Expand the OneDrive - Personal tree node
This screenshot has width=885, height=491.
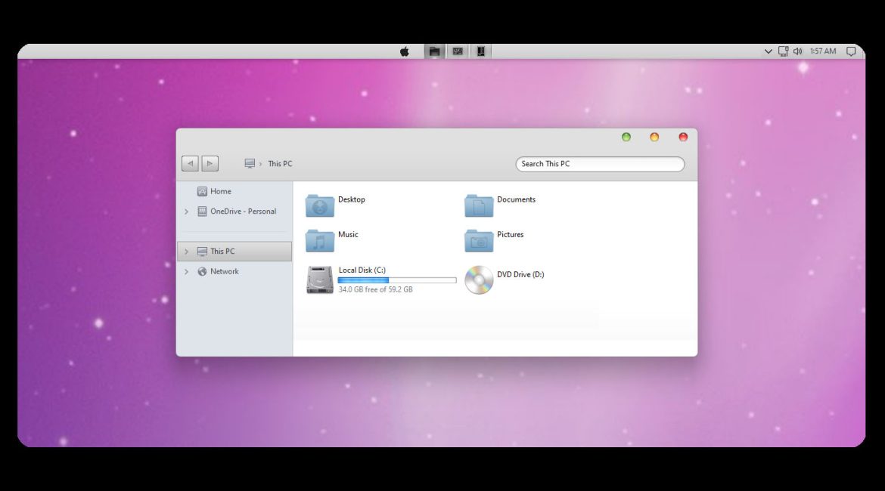tap(187, 212)
